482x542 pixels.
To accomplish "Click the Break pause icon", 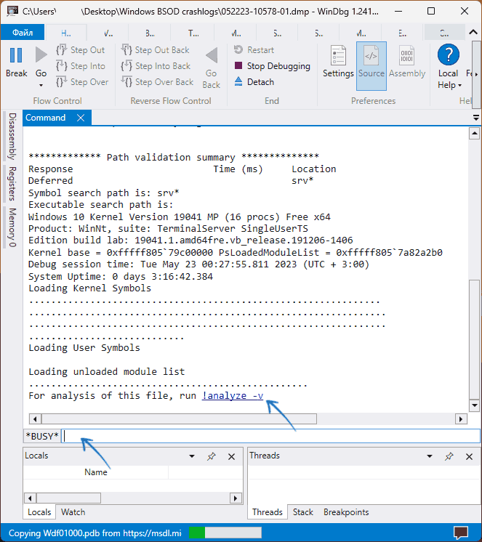I will tap(16, 56).
